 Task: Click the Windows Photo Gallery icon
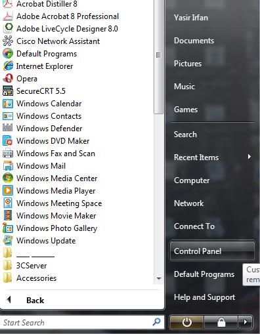click(x=8, y=228)
